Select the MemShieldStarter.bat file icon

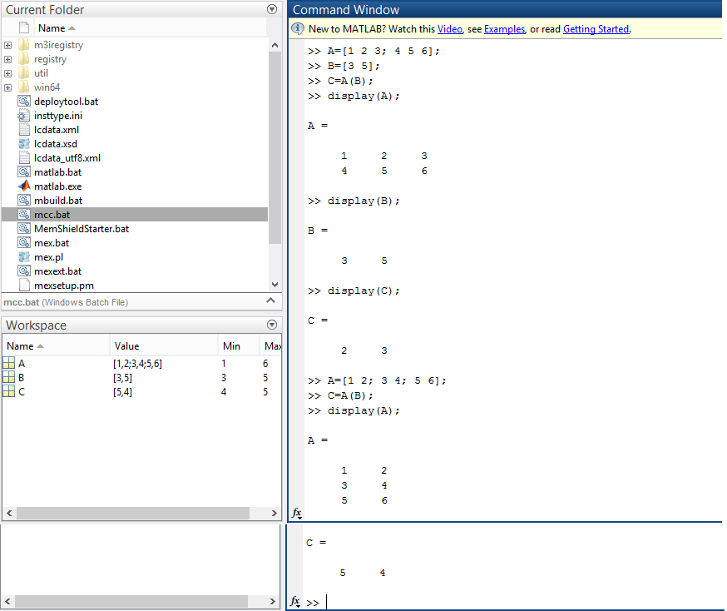(24, 229)
